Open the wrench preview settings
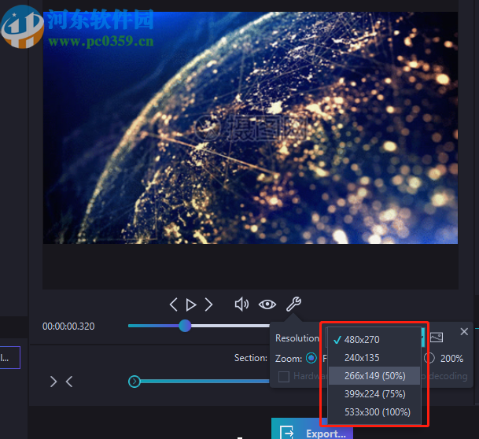Viewport: 479px width, 439px height. pos(293,304)
